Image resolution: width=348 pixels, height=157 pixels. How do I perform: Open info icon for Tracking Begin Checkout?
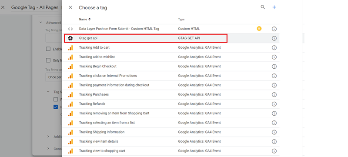tap(274, 66)
